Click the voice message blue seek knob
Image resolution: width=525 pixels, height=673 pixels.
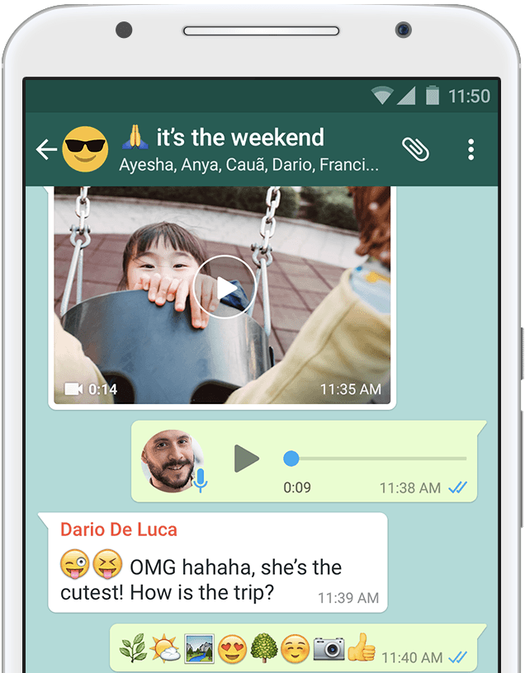click(291, 459)
